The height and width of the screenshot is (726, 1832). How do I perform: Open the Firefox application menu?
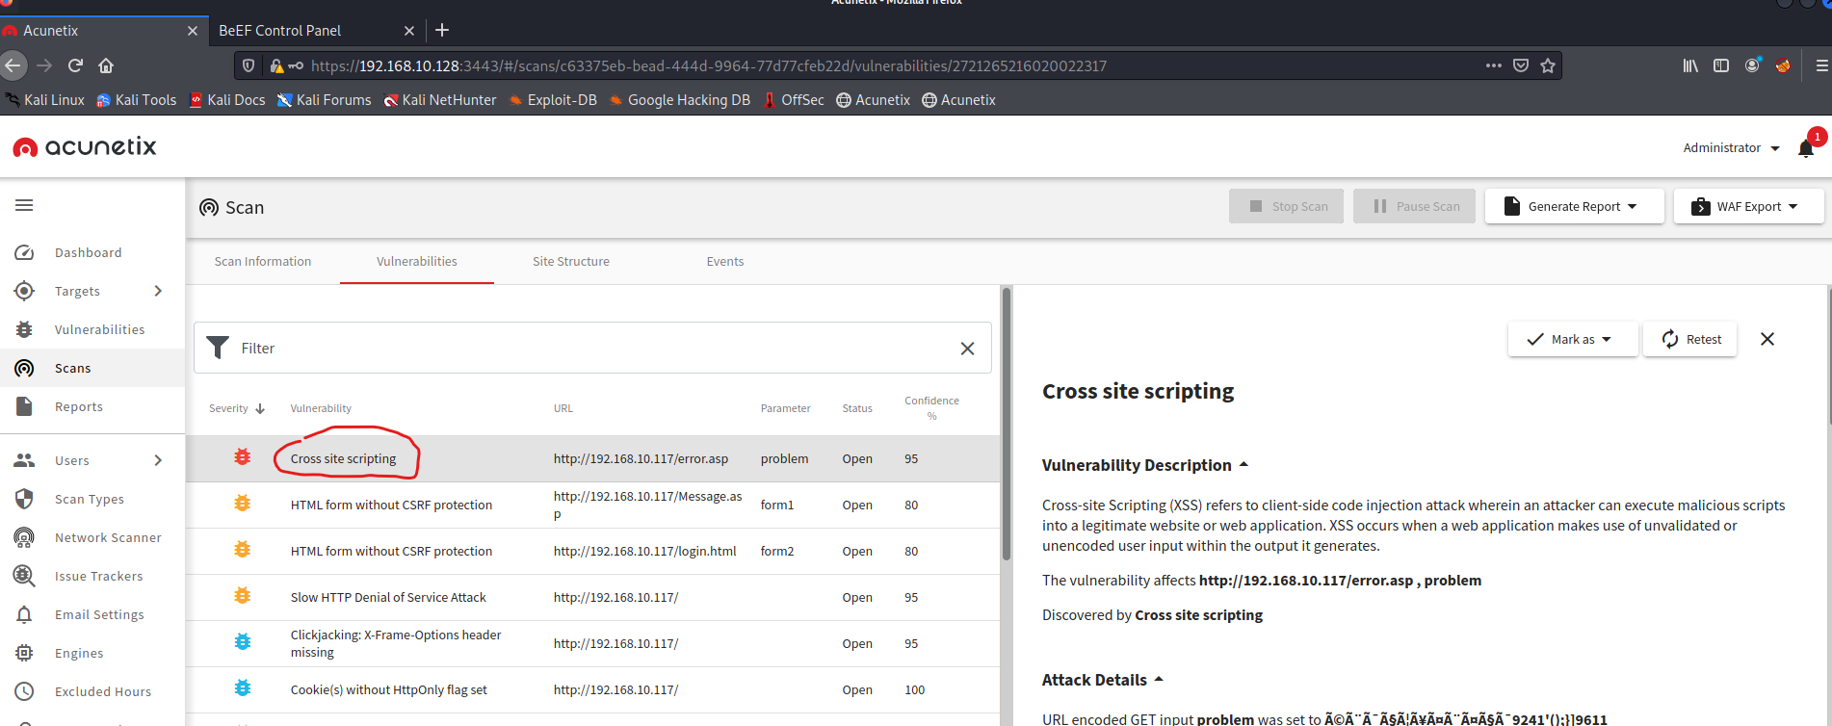point(1821,65)
